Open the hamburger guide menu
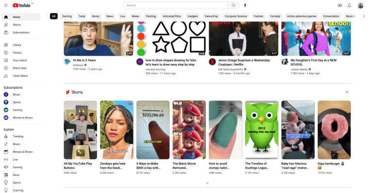This screenshot has height=193, width=369. [6, 5]
